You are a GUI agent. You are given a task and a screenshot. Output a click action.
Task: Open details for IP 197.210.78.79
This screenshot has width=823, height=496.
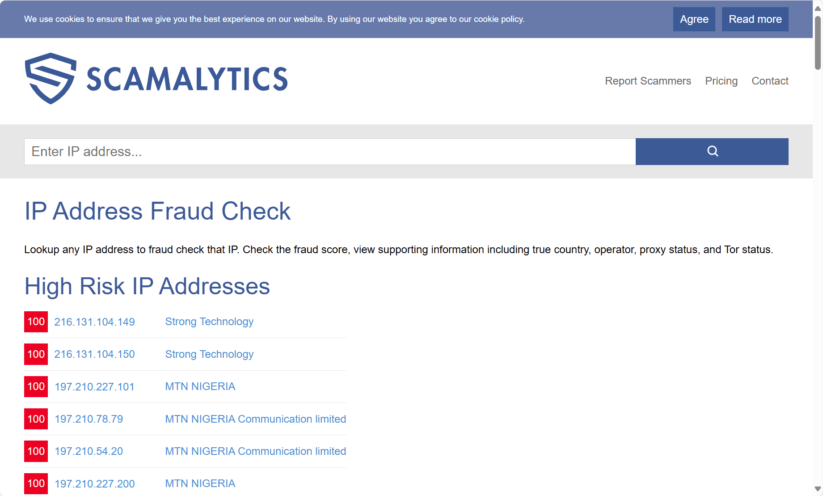coord(89,419)
